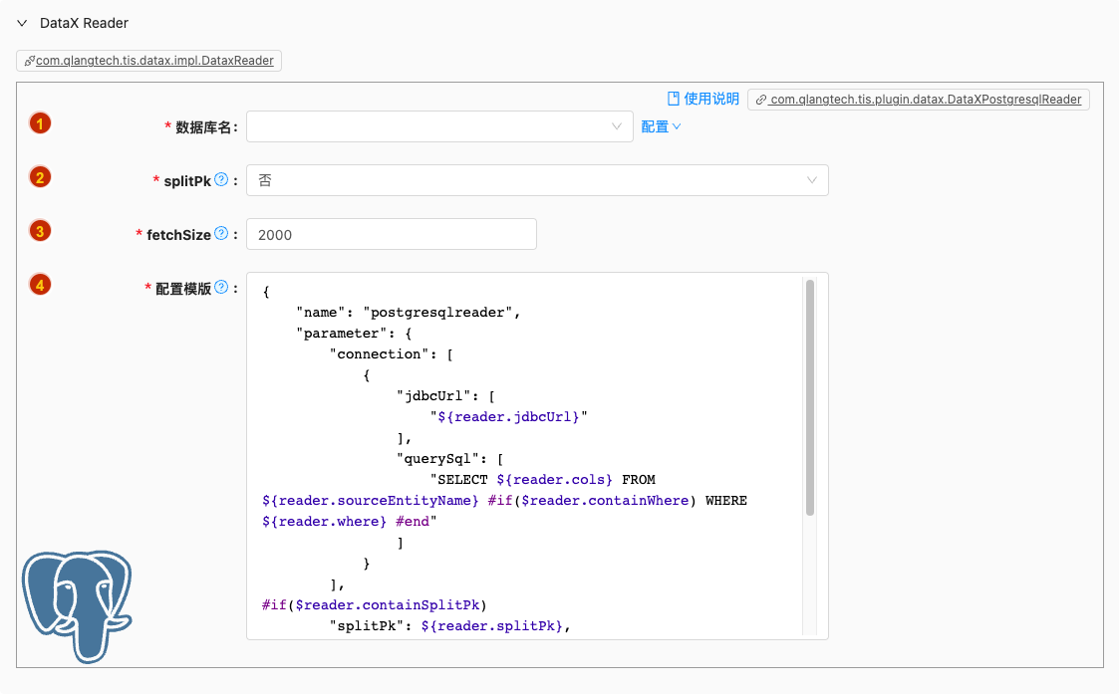This screenshot has width=1119, height=694.
Task: Click the 使用说明 document icon
Action: 674,99
